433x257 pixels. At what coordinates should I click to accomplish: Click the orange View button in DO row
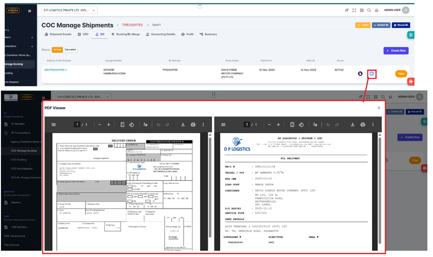coord(401,74)
